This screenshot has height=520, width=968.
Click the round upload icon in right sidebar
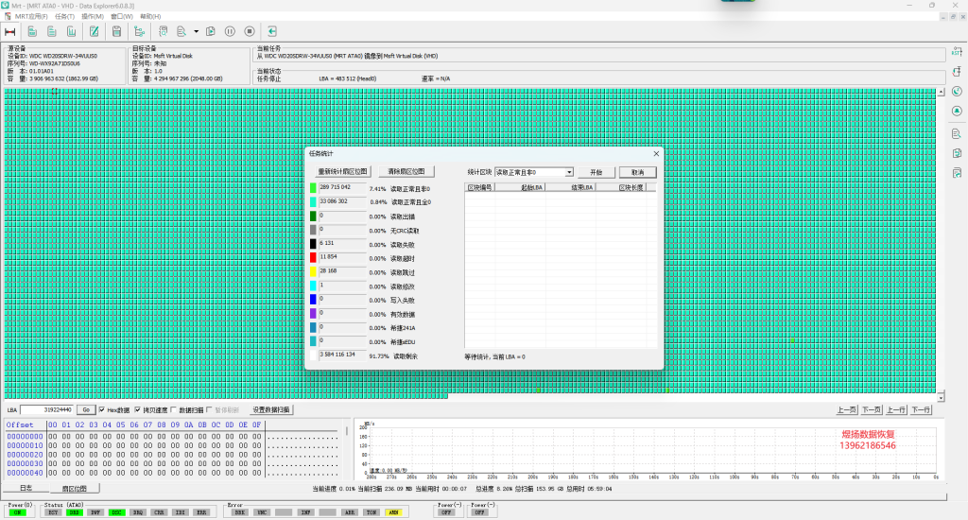(957, 112)
